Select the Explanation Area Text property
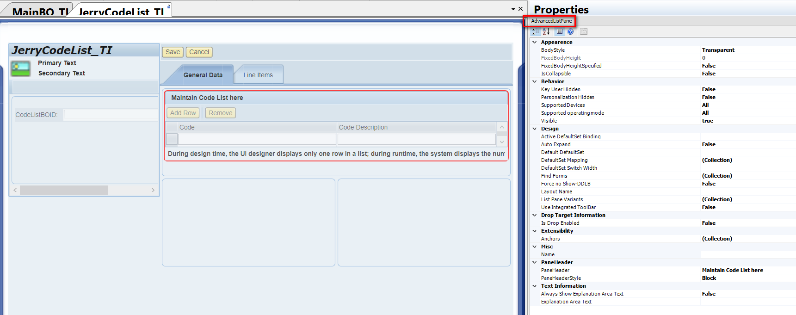Image resolution: width=796 pixels, height=315 pixels. [x=566, y=302]
